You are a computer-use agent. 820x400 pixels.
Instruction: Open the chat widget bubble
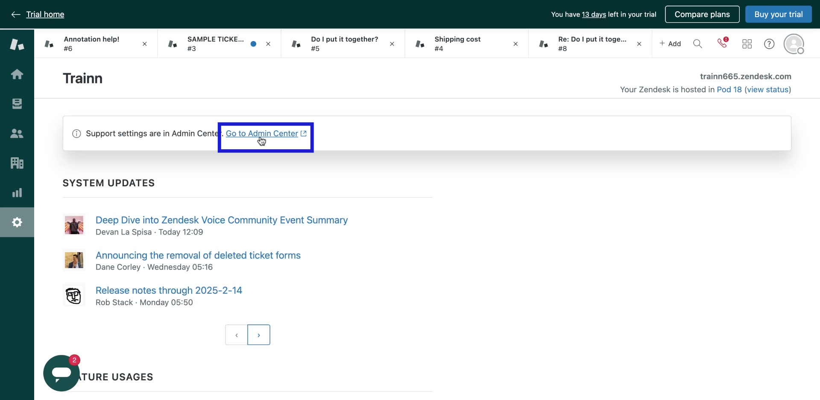61,373
